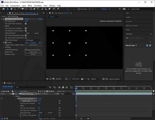Click the timeline zoom slider handle
The height and width of the screenshot is (120, 155).
click(x=81, y=119)
